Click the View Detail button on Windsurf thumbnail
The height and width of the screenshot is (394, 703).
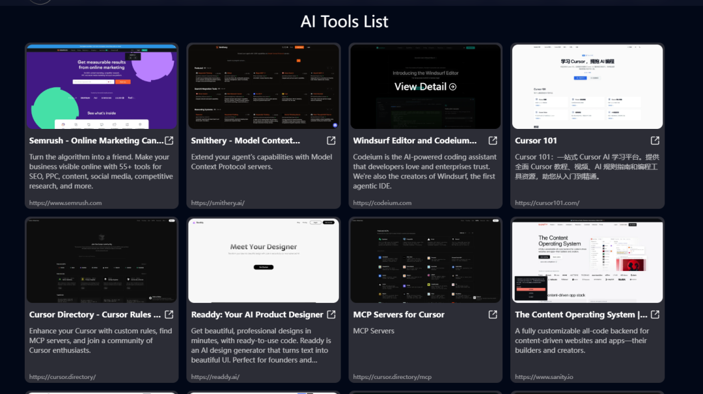point(425,87)
